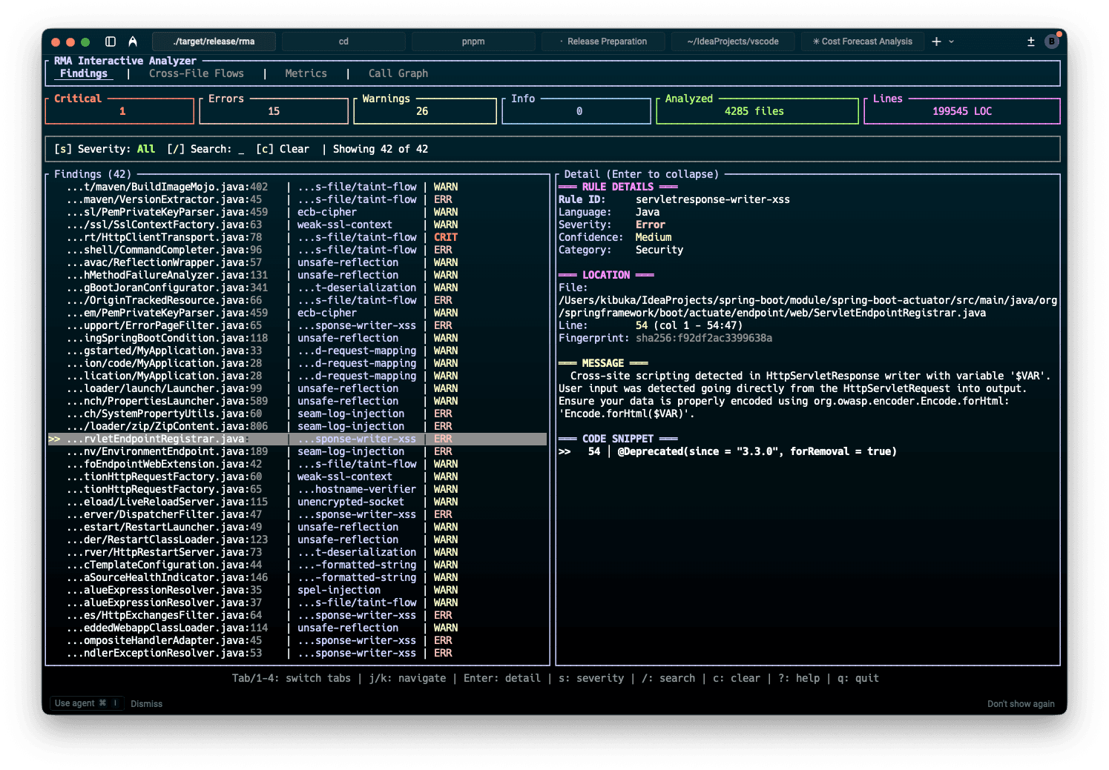Click the Use agent button
1109x770 pixels.
tap(85, 703)
